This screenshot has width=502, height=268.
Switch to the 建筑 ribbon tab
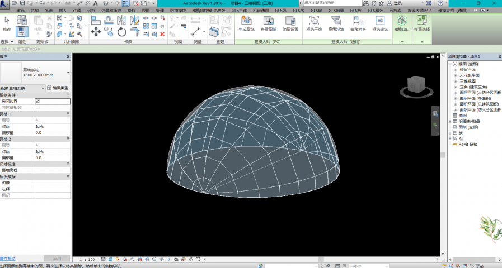pyautogui.click(x=21, y=11)
